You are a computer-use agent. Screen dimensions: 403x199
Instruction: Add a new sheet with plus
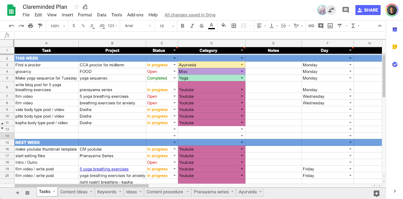tap(18, 193)
